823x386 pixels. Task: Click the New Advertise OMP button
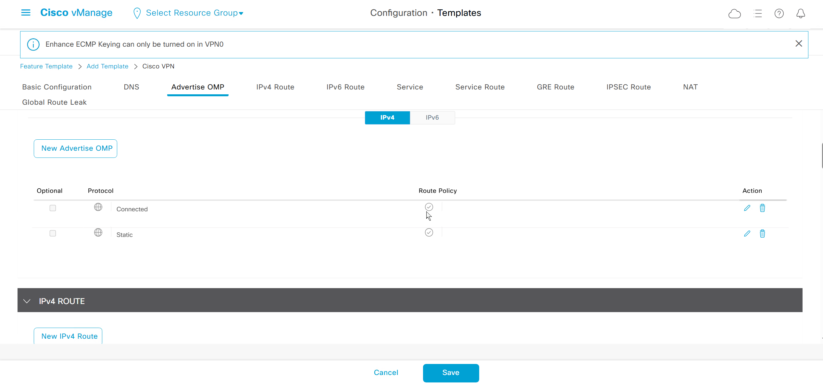click(x=75, y=148)
